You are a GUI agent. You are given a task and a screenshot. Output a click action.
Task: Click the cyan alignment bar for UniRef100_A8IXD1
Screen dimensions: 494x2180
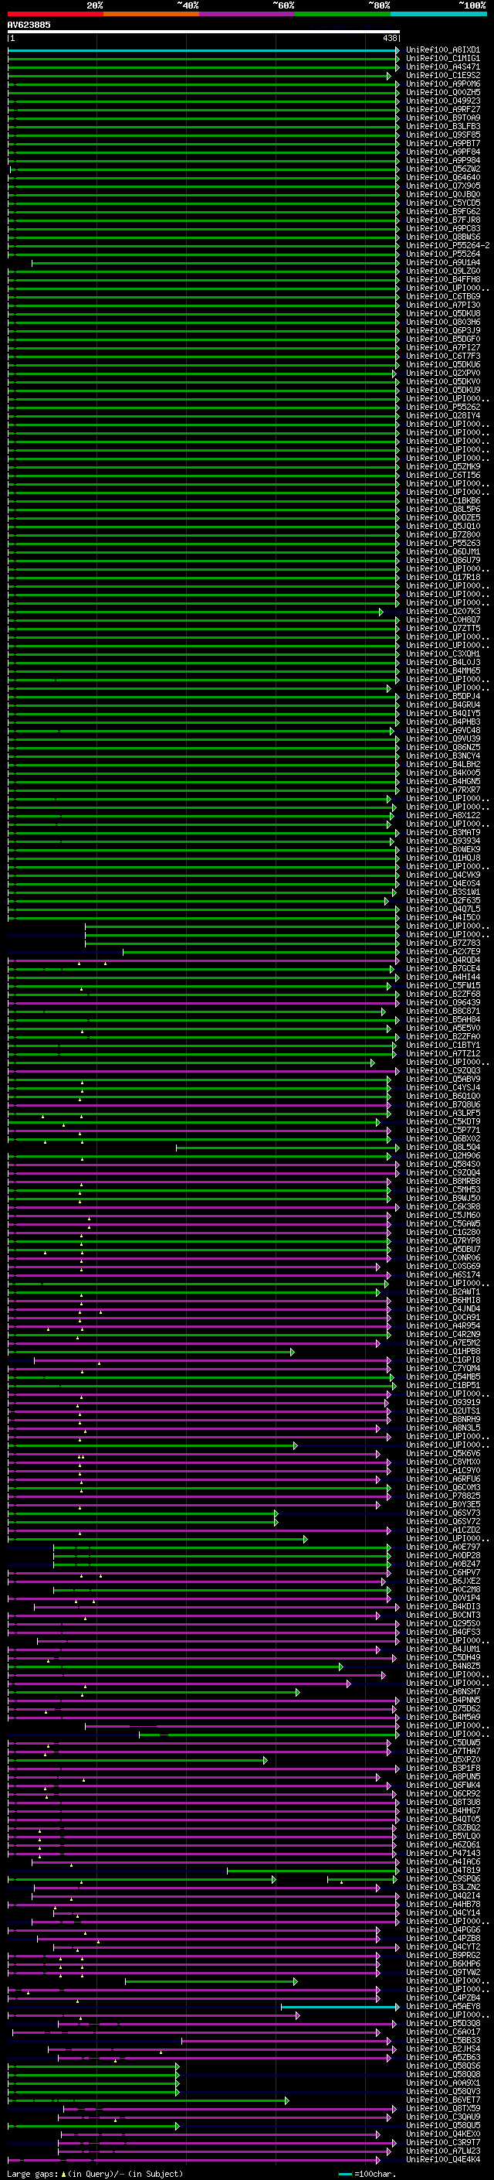pos(204,51)
